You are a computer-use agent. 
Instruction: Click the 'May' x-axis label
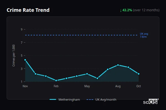click(x=87, y=86)
